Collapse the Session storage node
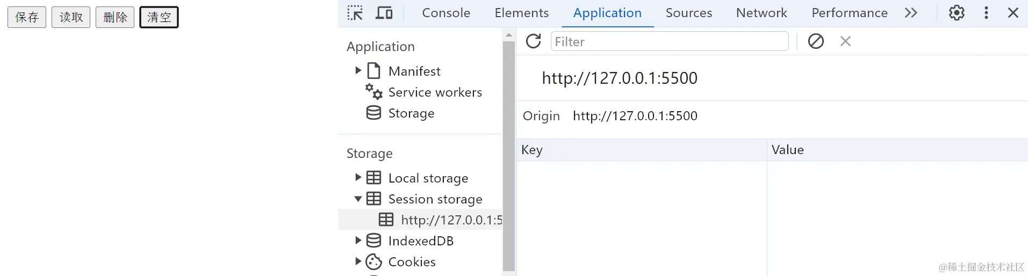The image size is (1028, 276). coord(358,199)
